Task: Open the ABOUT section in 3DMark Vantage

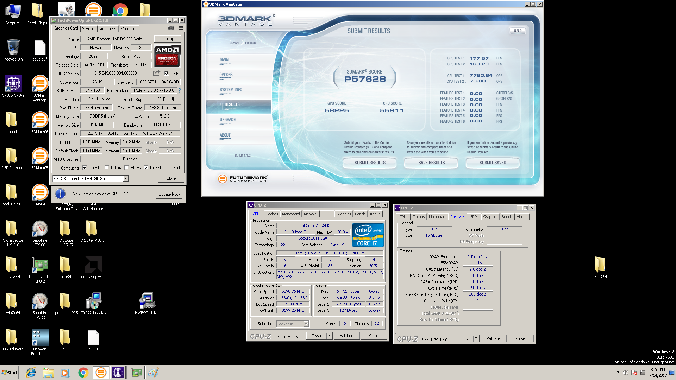Action: [x=225, y=135]
